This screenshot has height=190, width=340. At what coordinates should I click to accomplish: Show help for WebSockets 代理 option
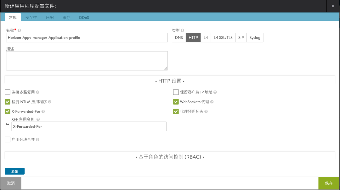[212, 102]
